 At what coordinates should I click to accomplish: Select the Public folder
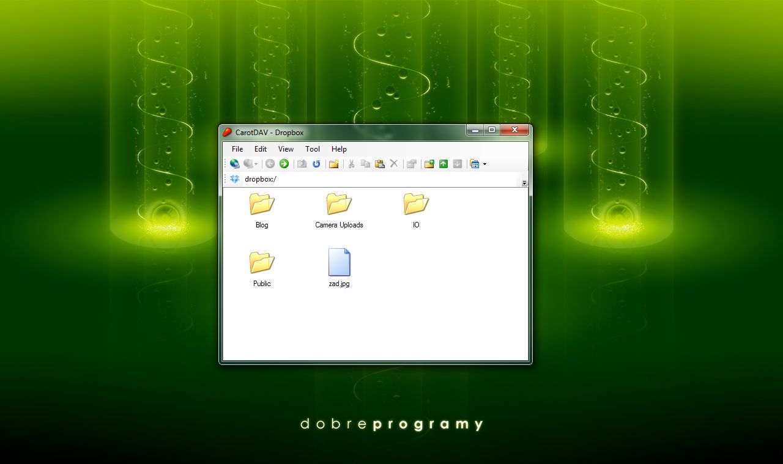click(x=262, y=269)
